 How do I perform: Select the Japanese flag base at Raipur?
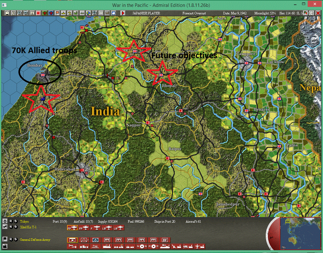tap(168, 158)
